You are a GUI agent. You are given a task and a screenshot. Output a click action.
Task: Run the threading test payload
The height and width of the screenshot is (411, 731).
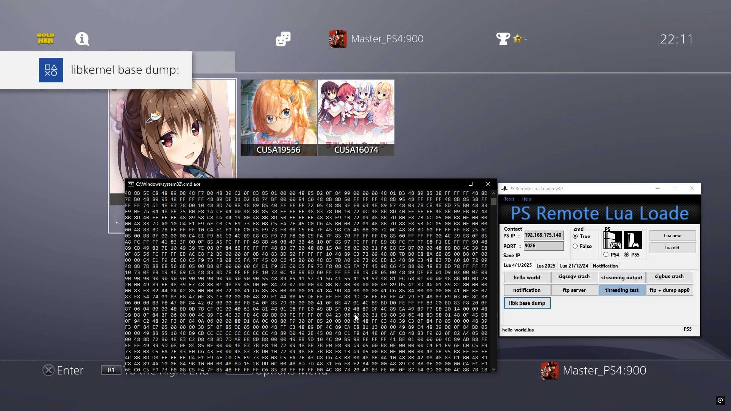(x=622, y=290)
